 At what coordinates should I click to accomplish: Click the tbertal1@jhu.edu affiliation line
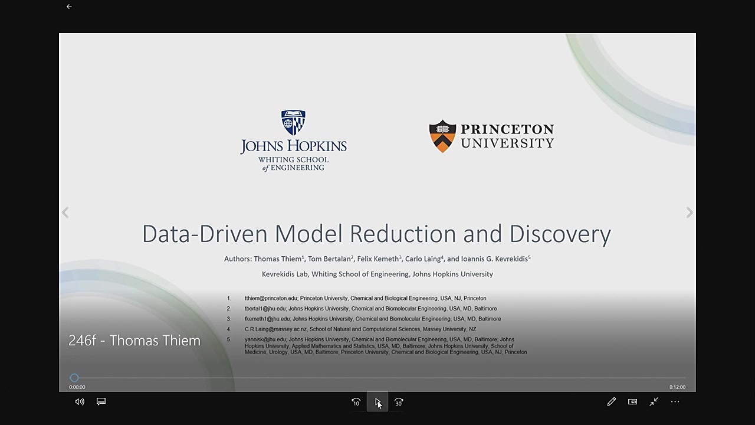(370, 308)
